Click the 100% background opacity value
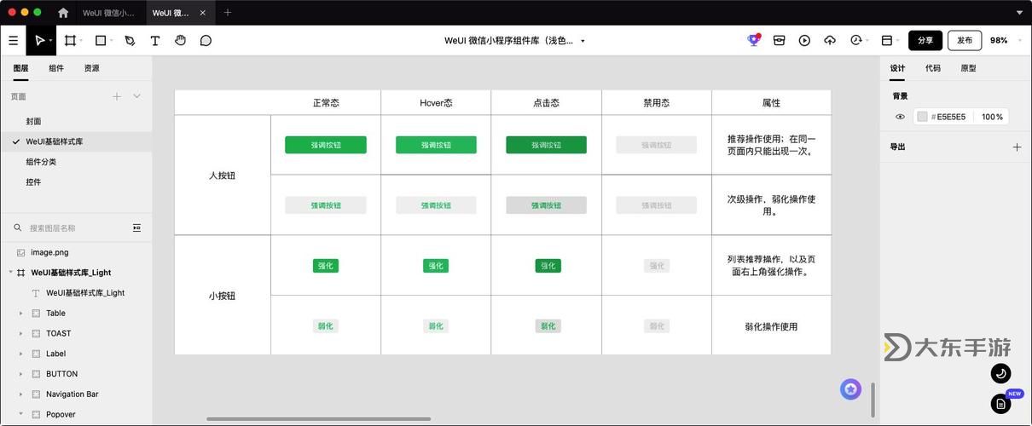The height and width of the screenshot is (426, 1032). 992,117
